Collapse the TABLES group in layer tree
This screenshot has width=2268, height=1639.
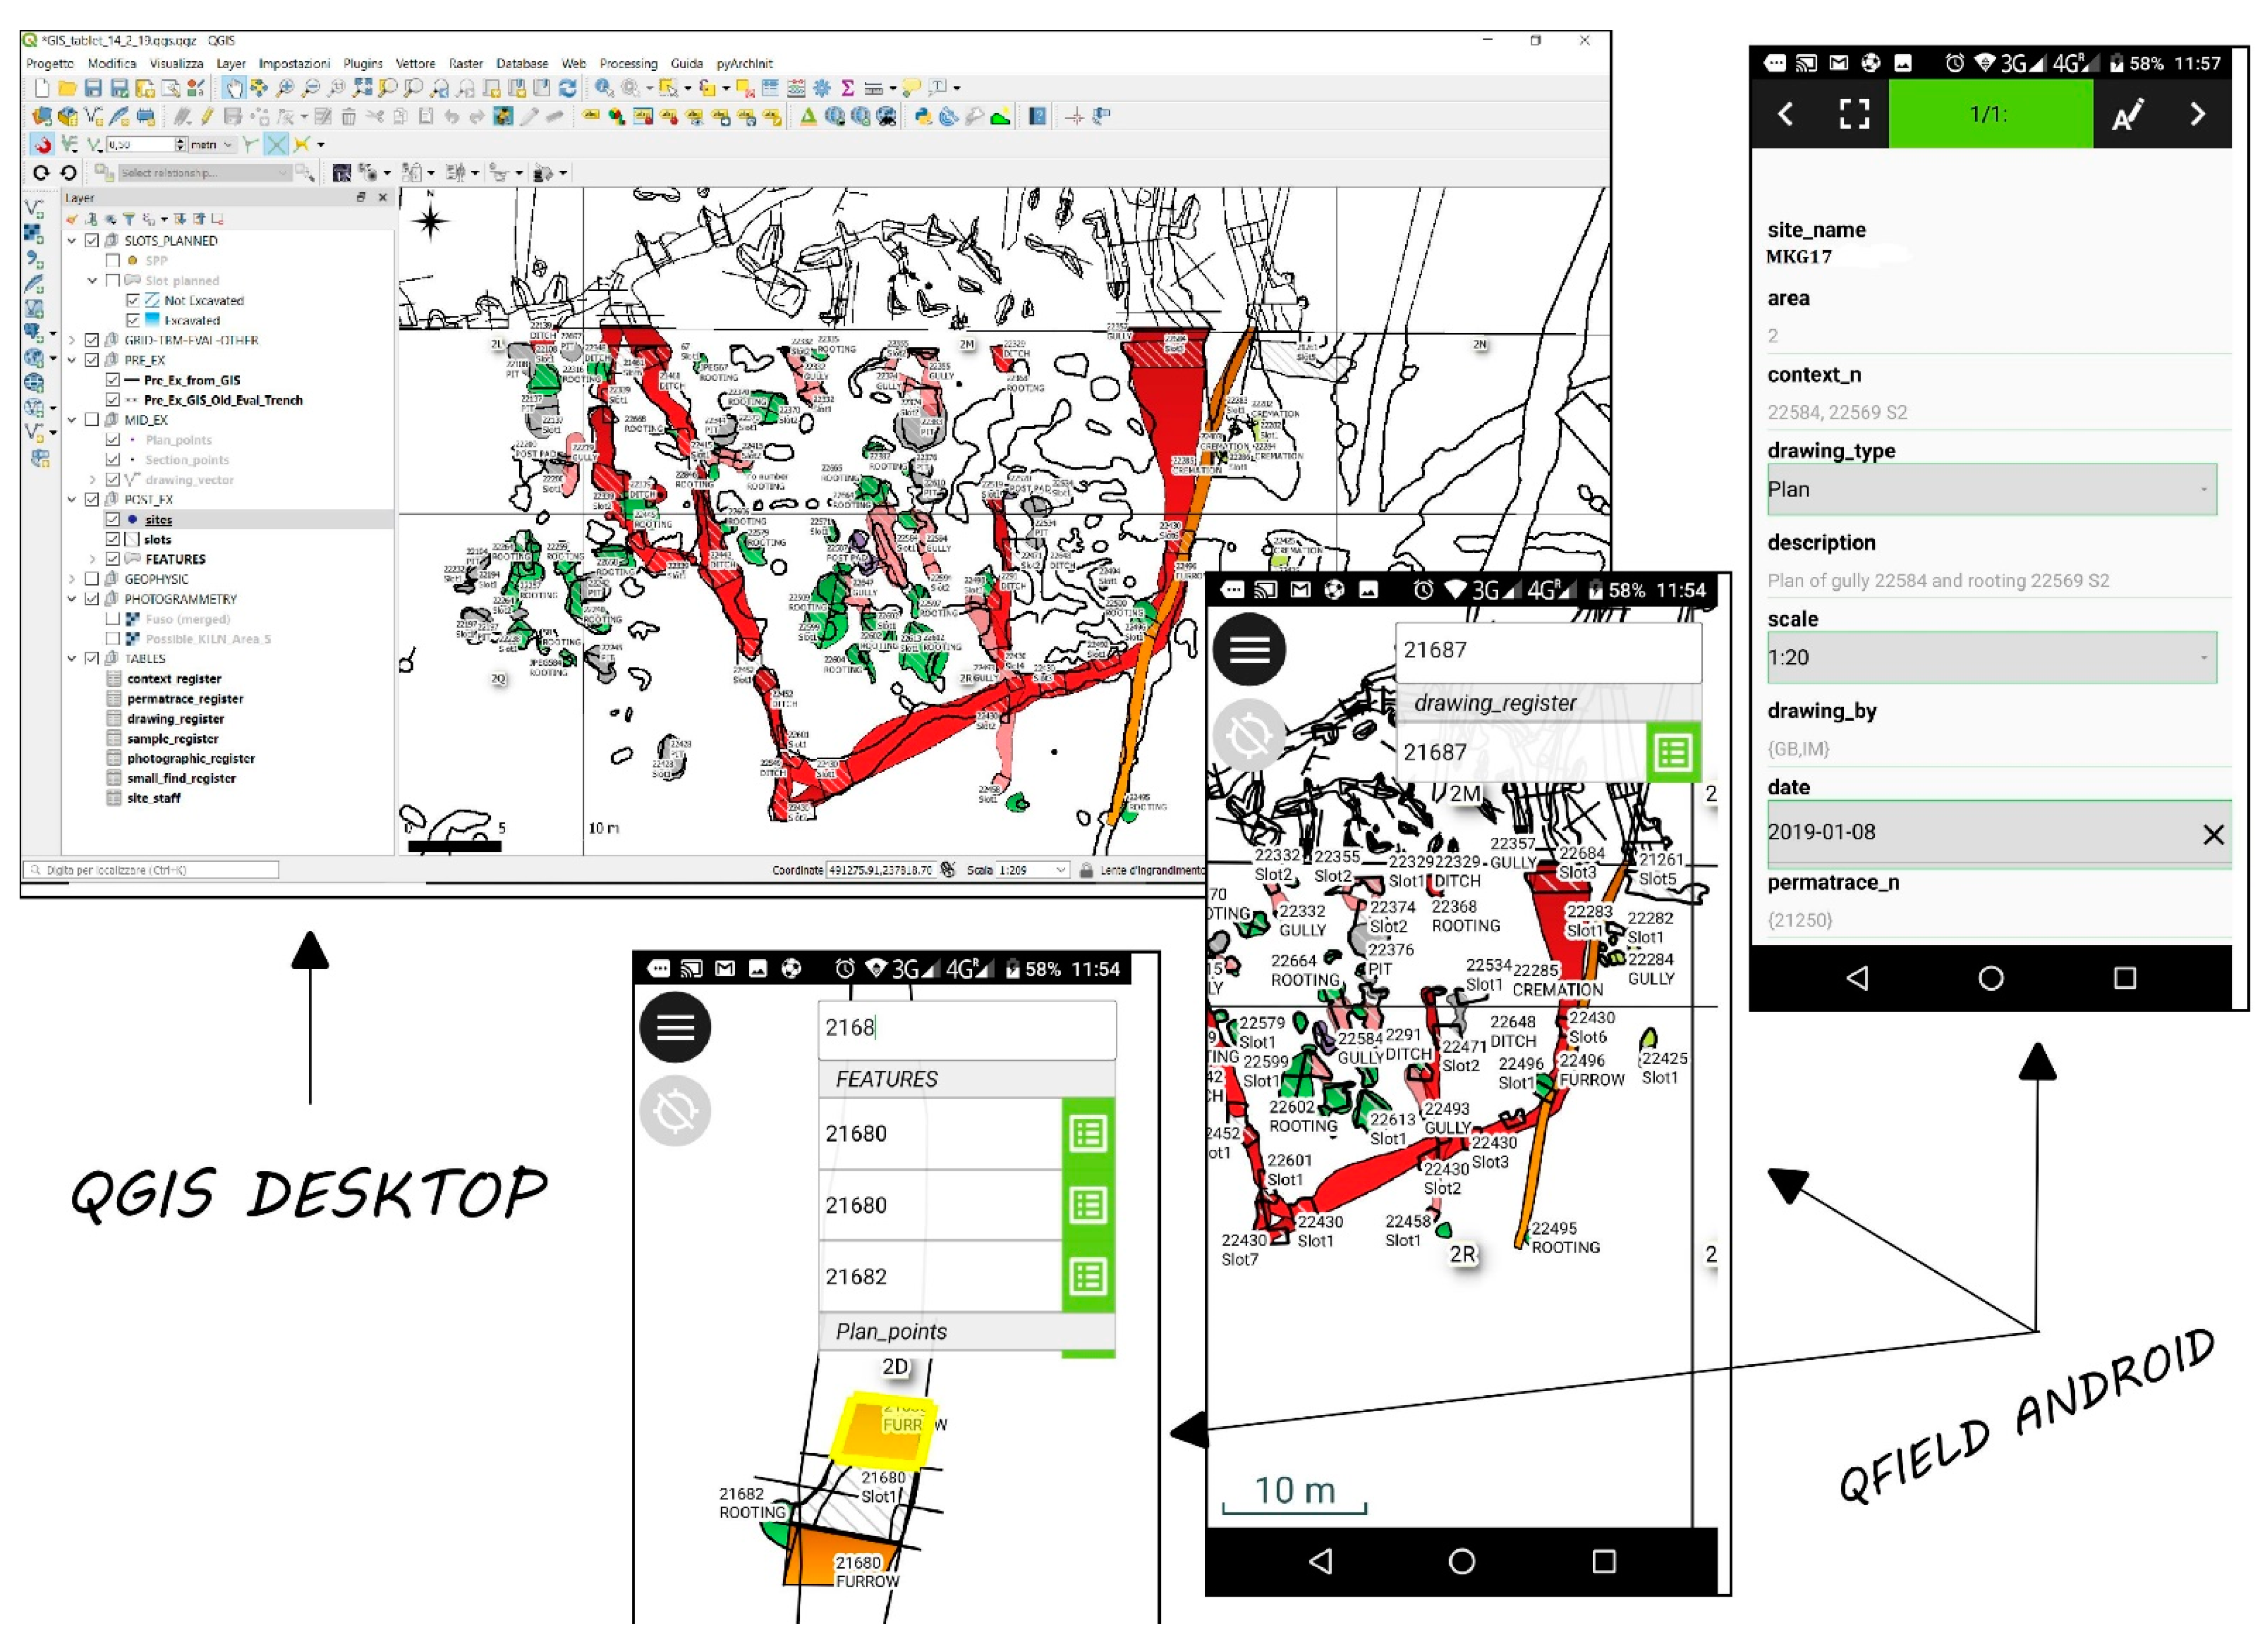(72, 658)
